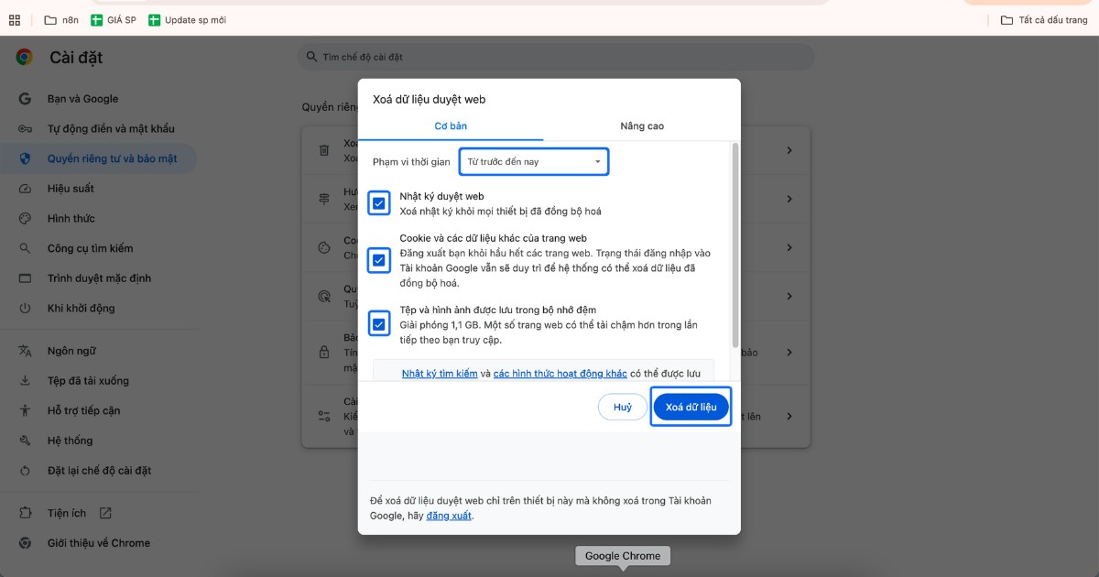Click the Tiện ích external-link icon
The width and height of the screenshot is (1099, 577).
pos(105,514)
